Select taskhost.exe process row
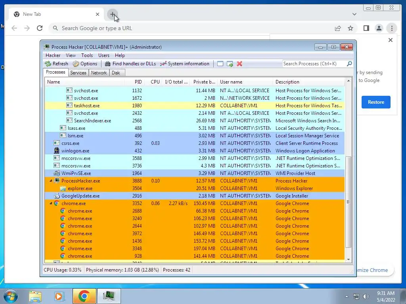The width and height of the screenshot is (406, 304). [194, 105]
